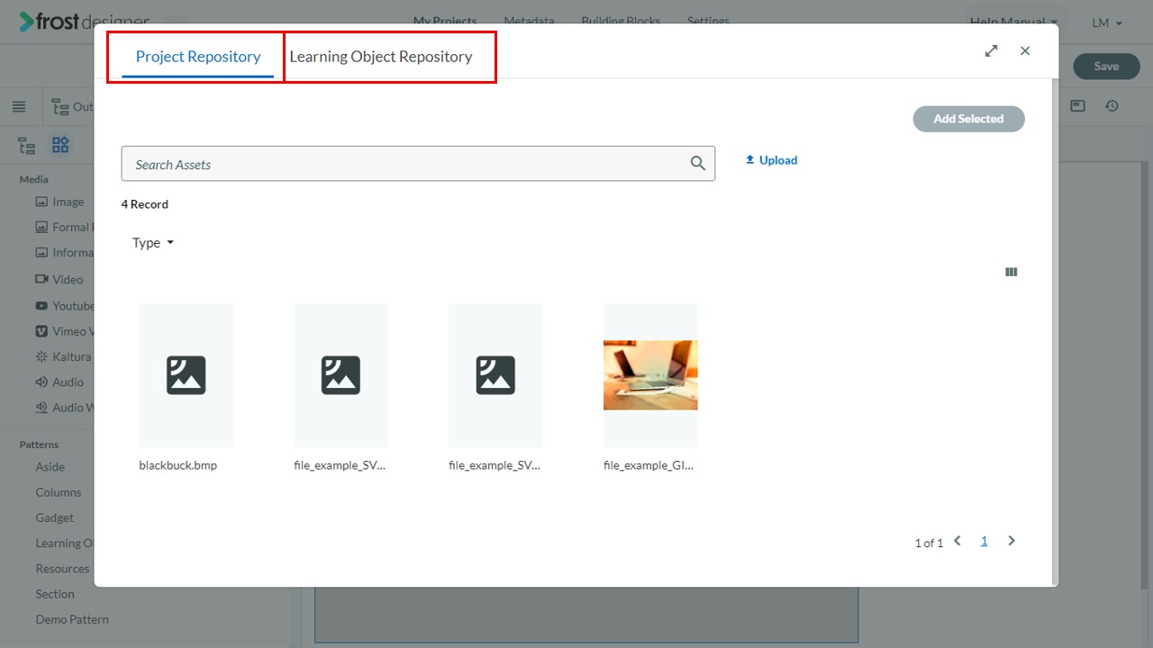Select the Resources pattern
The width and height of the screenshot is (1153, 648).
point(63,569)
